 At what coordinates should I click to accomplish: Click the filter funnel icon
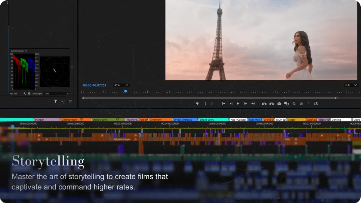pyautogui.click(x=56, y=101)
